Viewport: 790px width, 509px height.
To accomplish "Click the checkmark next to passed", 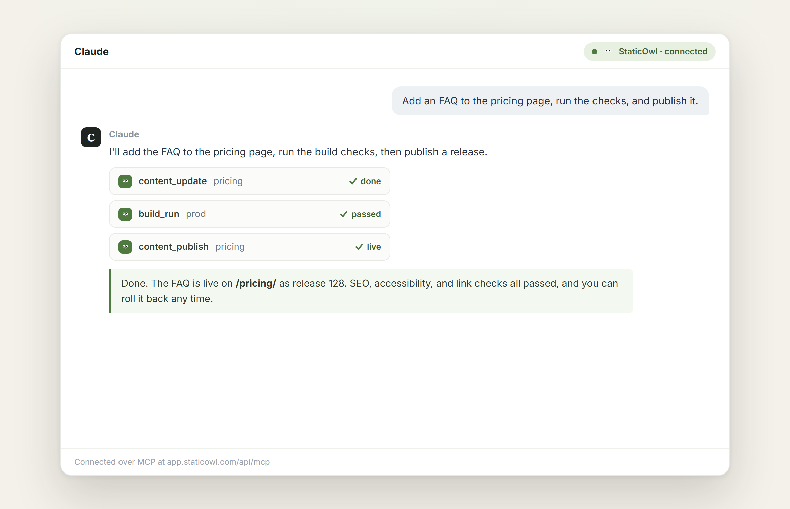I will pos(344,214).
